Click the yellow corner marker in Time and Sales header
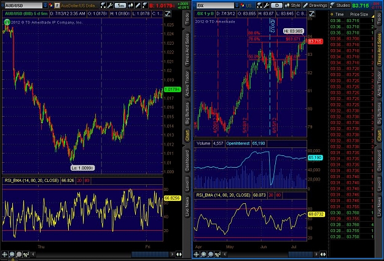The image size is (384, 261). pyautogui.click(x=373, y=17)
